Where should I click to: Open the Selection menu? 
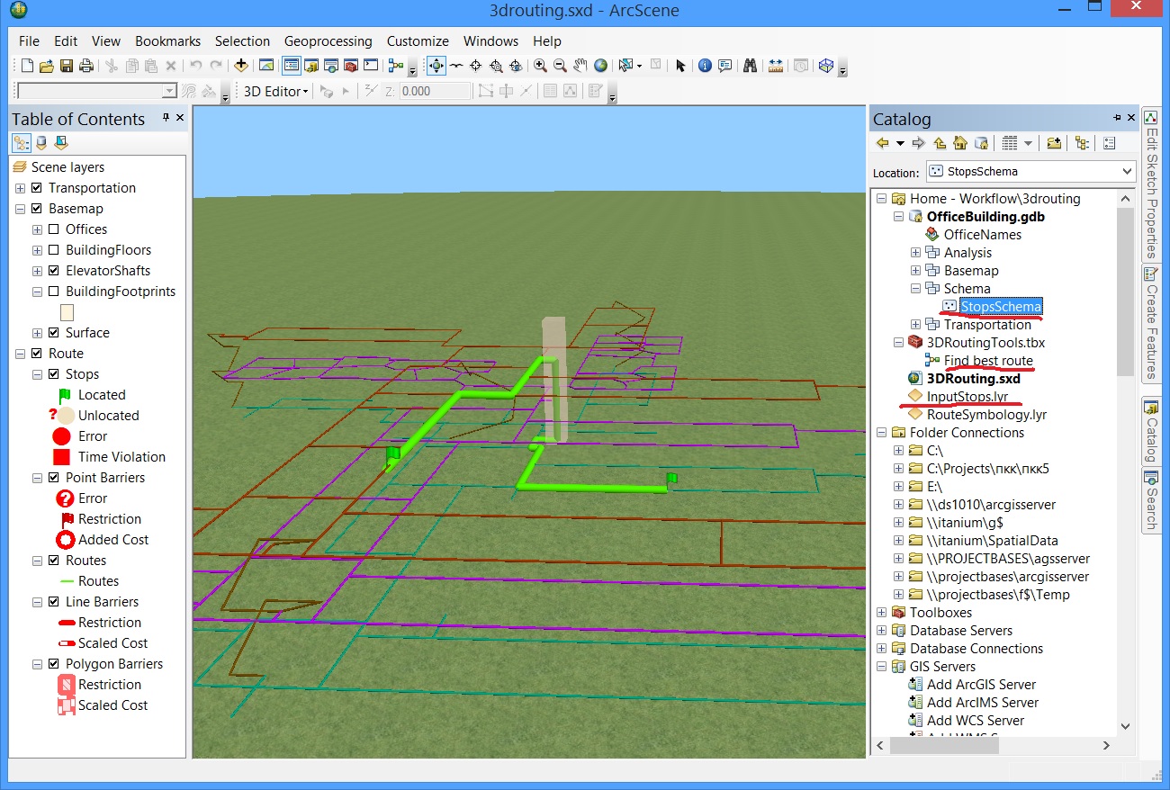(x=242, y=40)
